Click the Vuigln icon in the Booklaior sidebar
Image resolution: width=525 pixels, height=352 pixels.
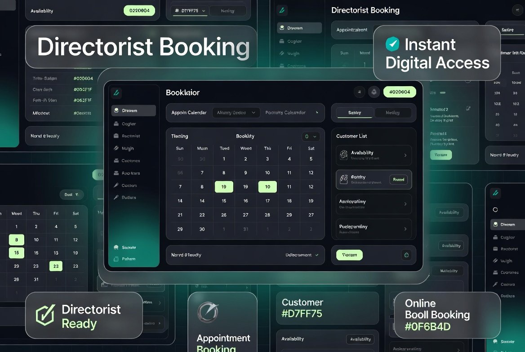pyautogui.click(x=116, y=148)
